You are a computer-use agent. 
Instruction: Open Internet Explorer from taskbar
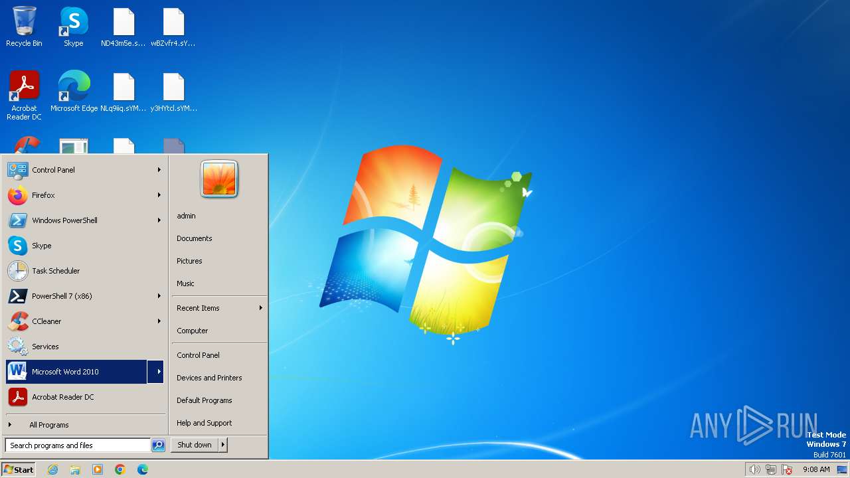pos(52,469)
